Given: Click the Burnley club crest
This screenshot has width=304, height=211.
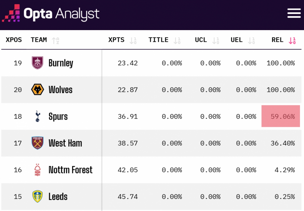Looking at the screenshot, I should [x=37, y=63].
